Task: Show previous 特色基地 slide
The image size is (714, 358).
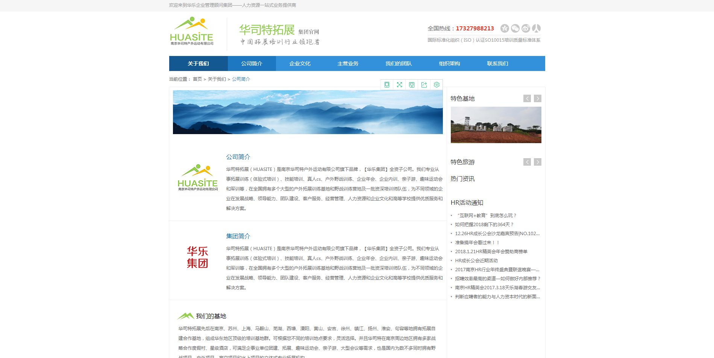Action: coord(527,98)
